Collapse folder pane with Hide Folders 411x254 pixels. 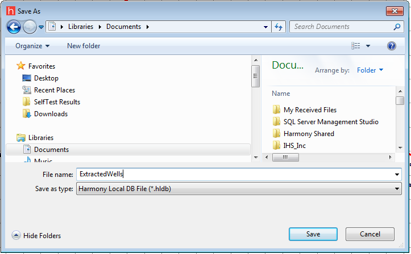click(36, 235)
